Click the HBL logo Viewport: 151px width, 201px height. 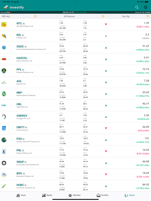pos(4,105)
